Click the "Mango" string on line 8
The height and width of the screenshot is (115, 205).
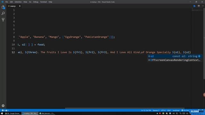54,37
